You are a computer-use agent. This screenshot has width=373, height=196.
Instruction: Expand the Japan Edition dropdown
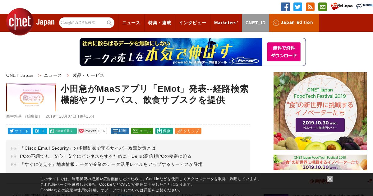pyautogui.click(x=294, y=23)
